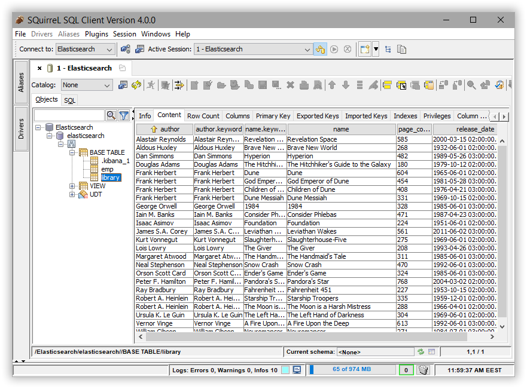The width and height of the screenshot is (527, 389).
Task: Select the emp table icon in tree
Action: [x=95, y=169]
